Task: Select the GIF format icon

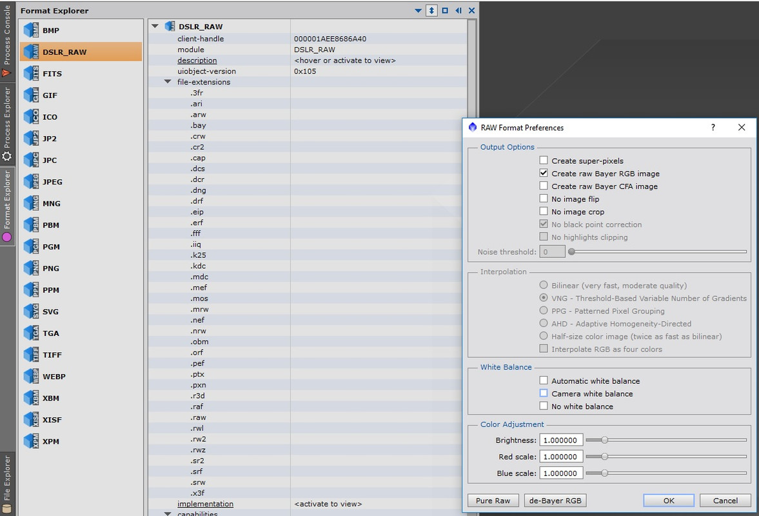Action: (x=32, y=95)
